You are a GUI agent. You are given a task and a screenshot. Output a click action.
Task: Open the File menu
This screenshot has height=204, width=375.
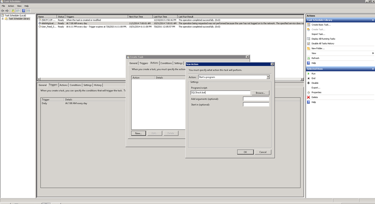point(3,6)
